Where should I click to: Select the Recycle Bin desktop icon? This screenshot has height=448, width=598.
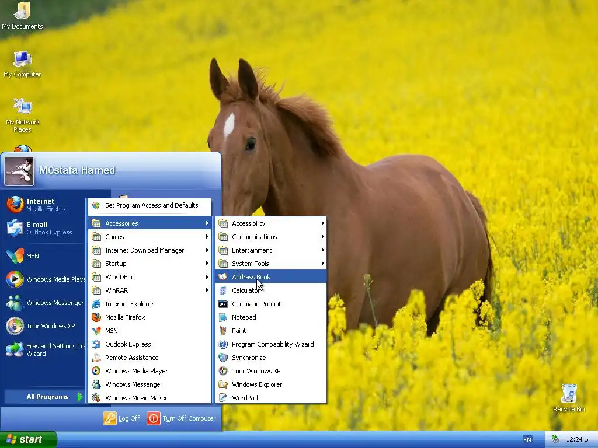tap(569, 398)
